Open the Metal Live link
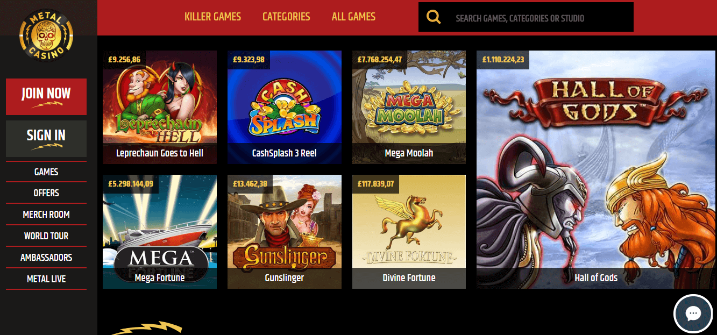The height and width of the screenshot is (335, 717). pos(46,279)
